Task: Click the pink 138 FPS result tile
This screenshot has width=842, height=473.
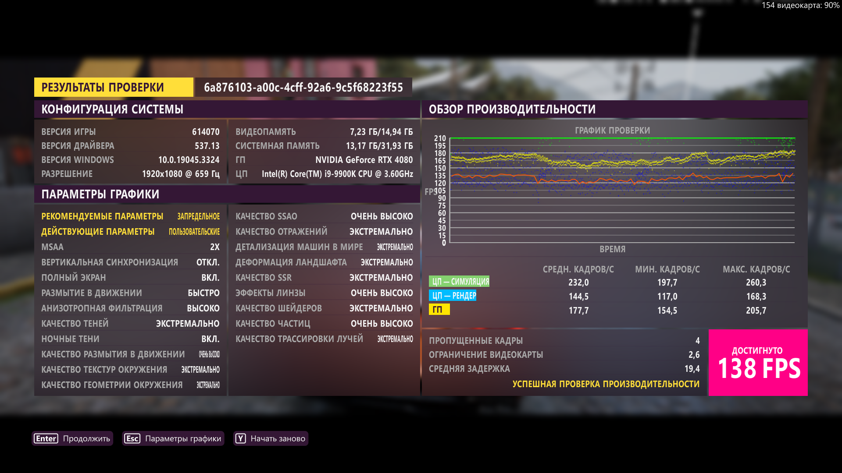Action: click(x=758, y=363)
